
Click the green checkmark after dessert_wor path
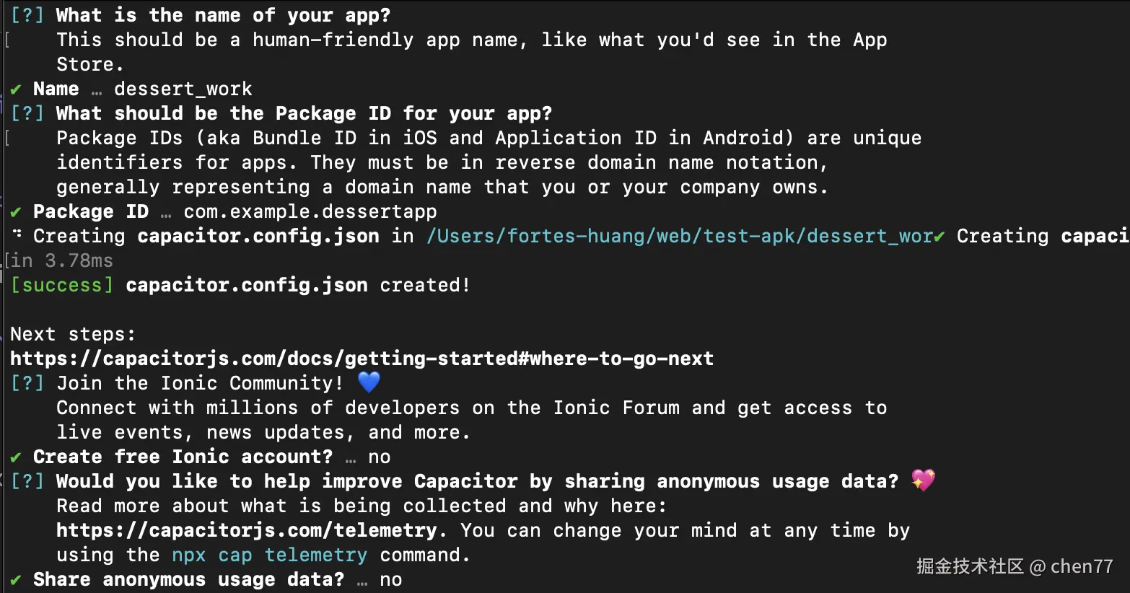pyautogui.click(x=939, y=237)
